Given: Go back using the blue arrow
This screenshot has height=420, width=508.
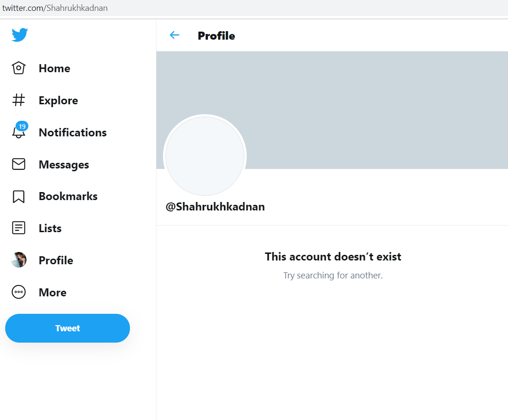Looking at the screenshot, I should point(174,35).
